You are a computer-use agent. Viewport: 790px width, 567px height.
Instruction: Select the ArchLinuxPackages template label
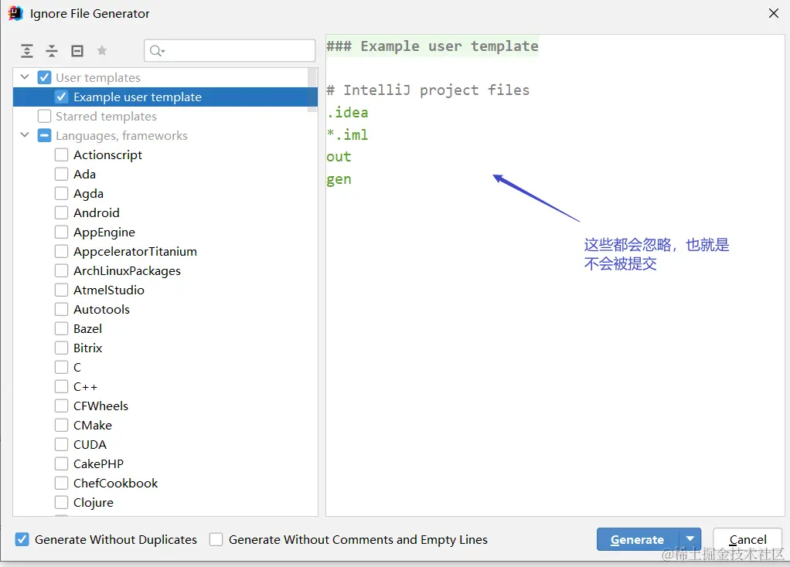pos(127,271)
